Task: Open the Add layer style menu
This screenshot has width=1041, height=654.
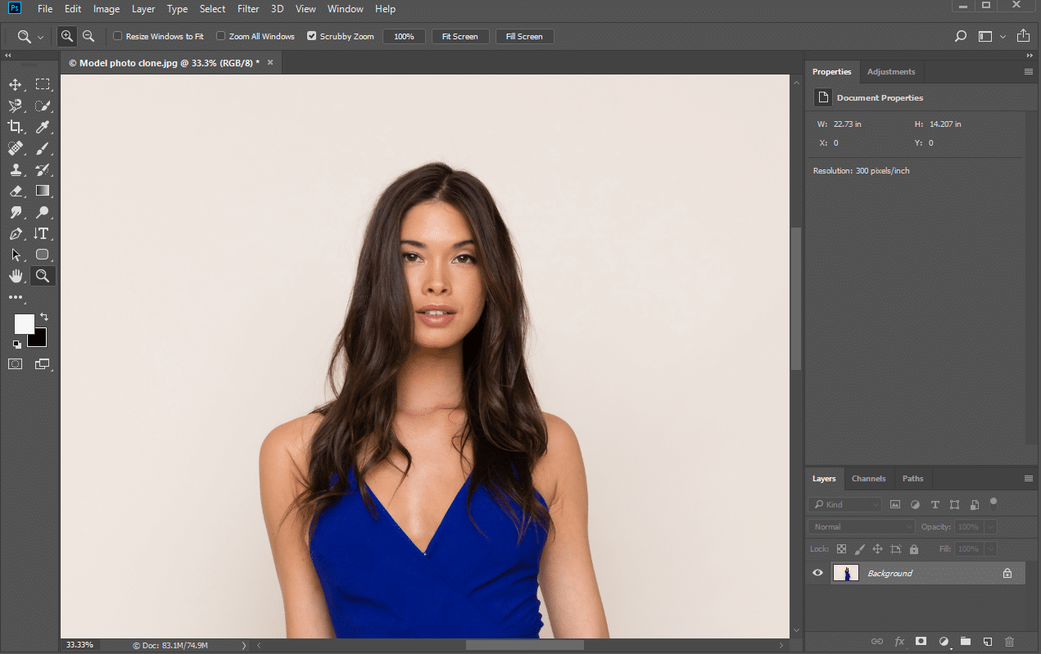Action: [x=899, y=642]
